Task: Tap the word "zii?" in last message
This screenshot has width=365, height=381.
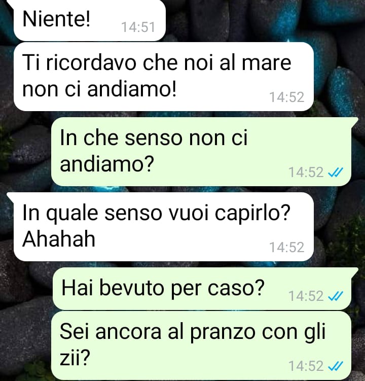Action: tap(75, 358)
